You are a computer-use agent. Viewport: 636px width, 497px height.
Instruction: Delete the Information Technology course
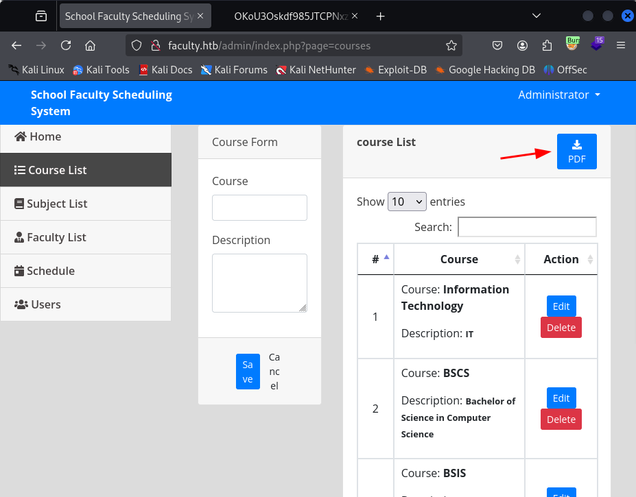pos(561,327)
